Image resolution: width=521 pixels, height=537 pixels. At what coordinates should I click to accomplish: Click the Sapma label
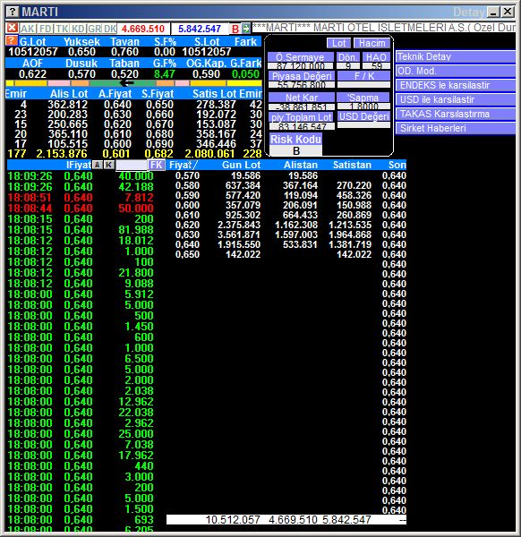point(363,98)
